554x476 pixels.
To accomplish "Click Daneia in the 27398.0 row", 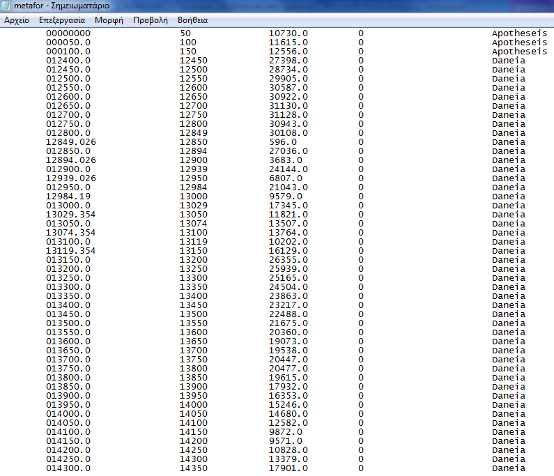I will (x=509, y=61).
